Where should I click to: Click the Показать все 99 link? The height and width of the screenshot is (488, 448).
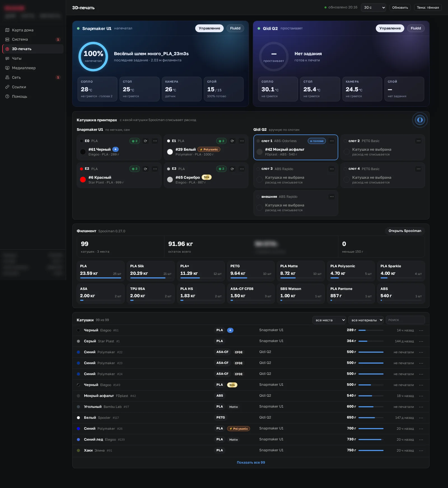pyautogui.click(x=251, y=463)
